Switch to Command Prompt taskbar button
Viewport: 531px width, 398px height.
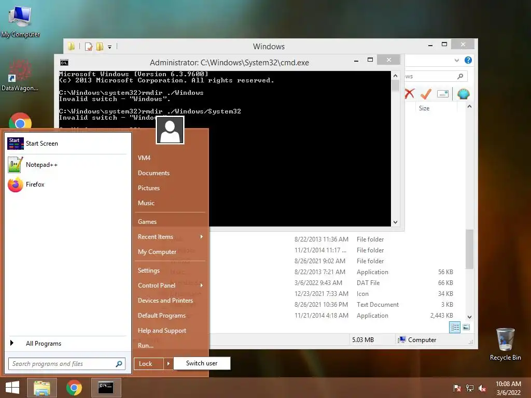[106, 388]
